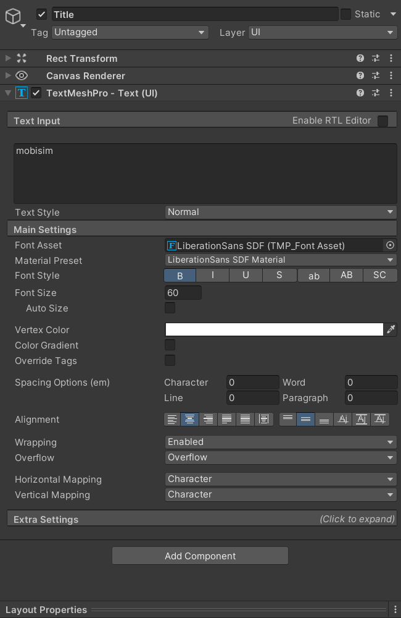Expand the Extra Settings section
This screenshot has width=401, height=618.
(202, 519)
